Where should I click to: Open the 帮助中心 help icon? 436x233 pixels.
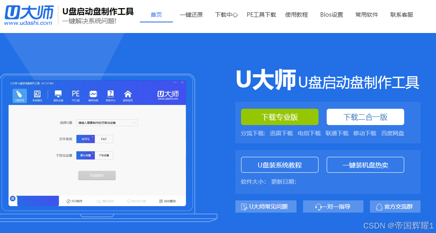pos(111,96)
